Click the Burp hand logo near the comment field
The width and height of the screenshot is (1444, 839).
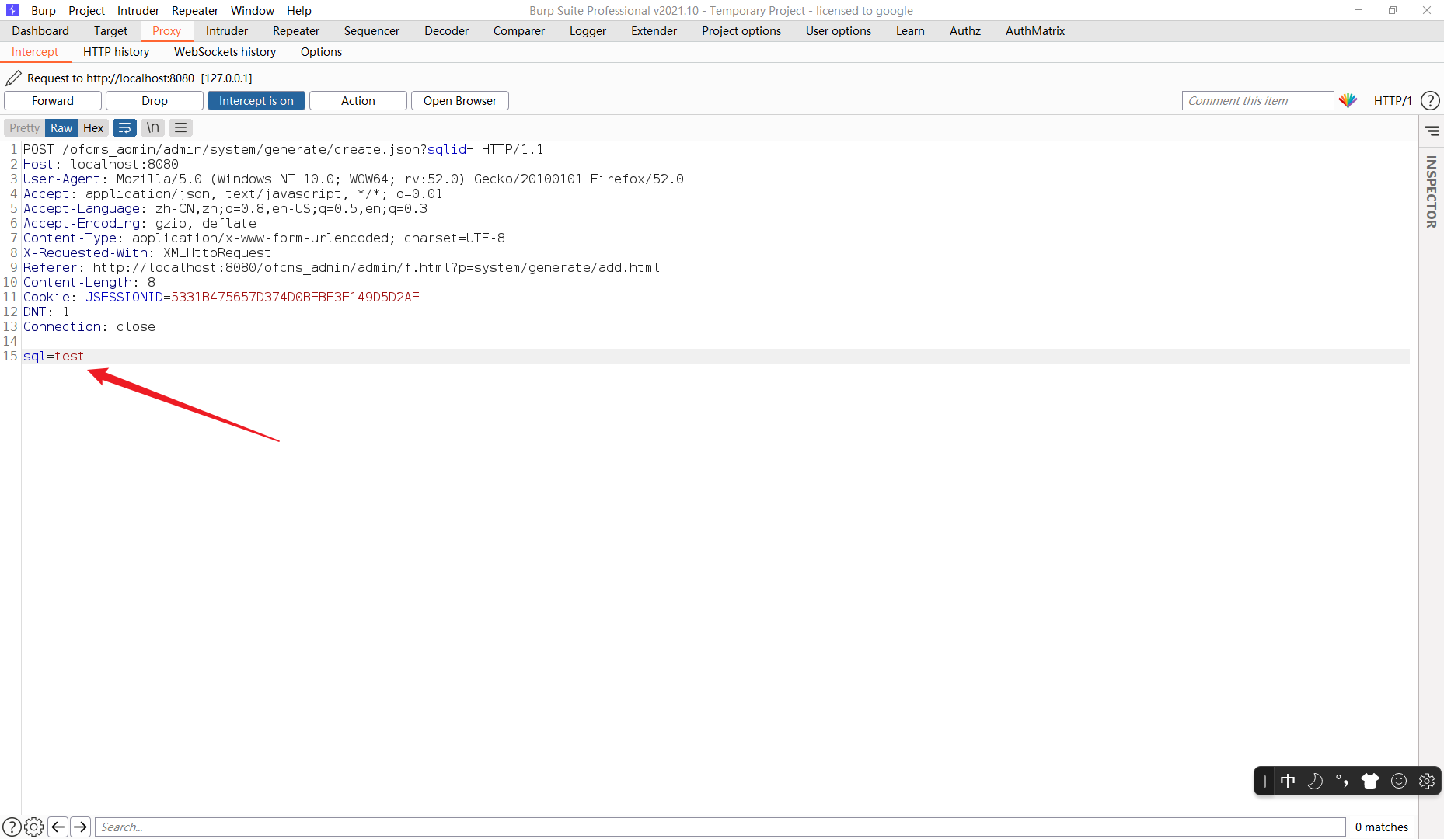(1349, 100)
